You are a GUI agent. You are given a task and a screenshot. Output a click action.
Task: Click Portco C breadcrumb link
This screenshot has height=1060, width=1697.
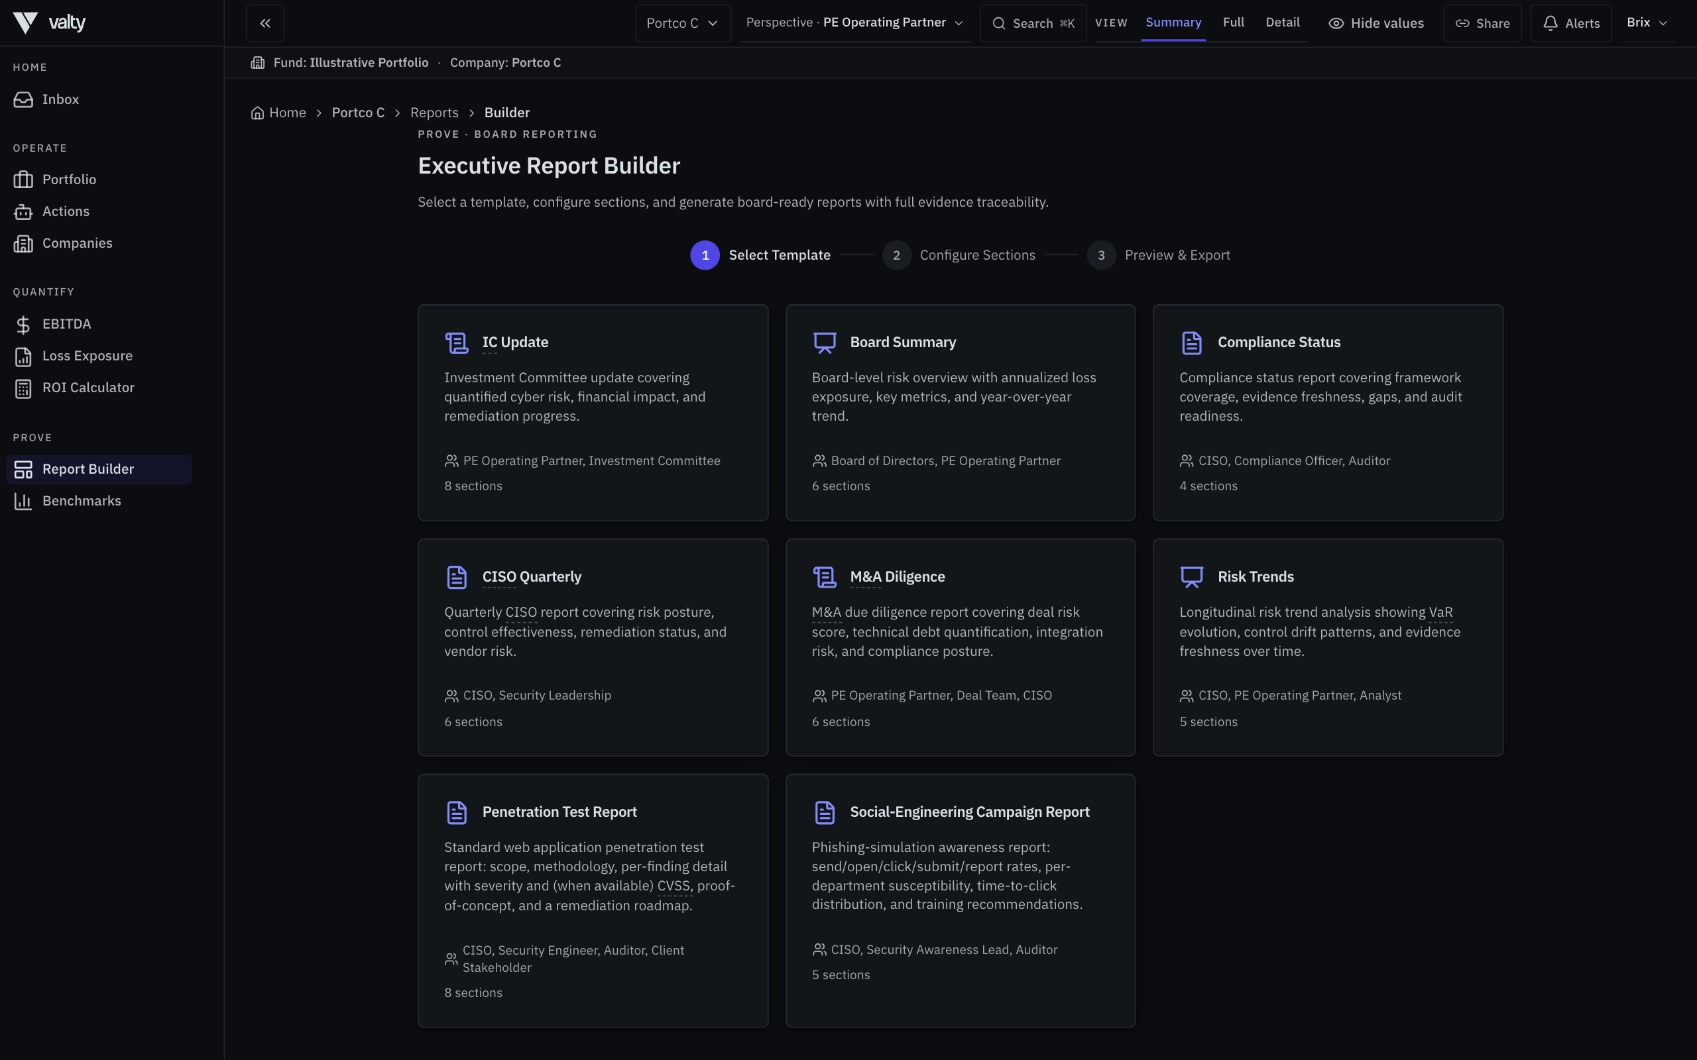pyautogui.click(x=358, y=113)
